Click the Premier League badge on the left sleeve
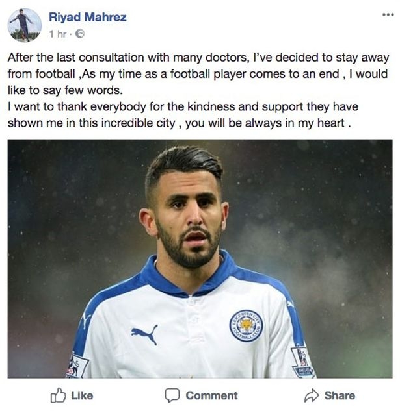This screenshot has width=400, height=411. point(77,366)
